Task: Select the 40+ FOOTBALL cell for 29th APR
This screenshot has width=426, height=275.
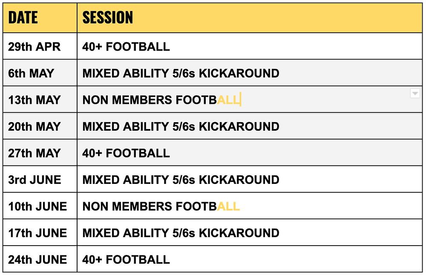Action: point(250,46)
